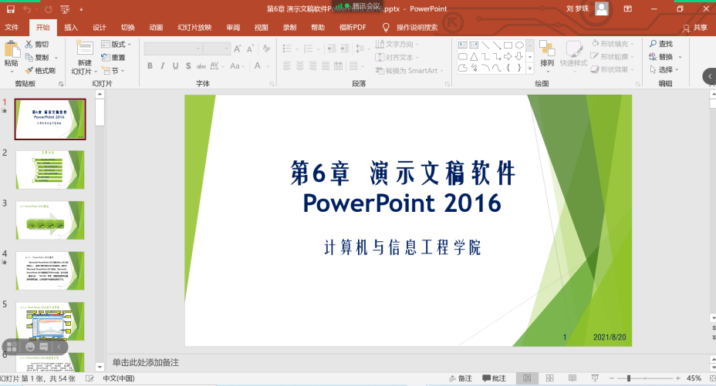The height and width of the screenshot is (386, 716).
Task: Align text left in paragraph group
Action: click(x=287, y=66)
